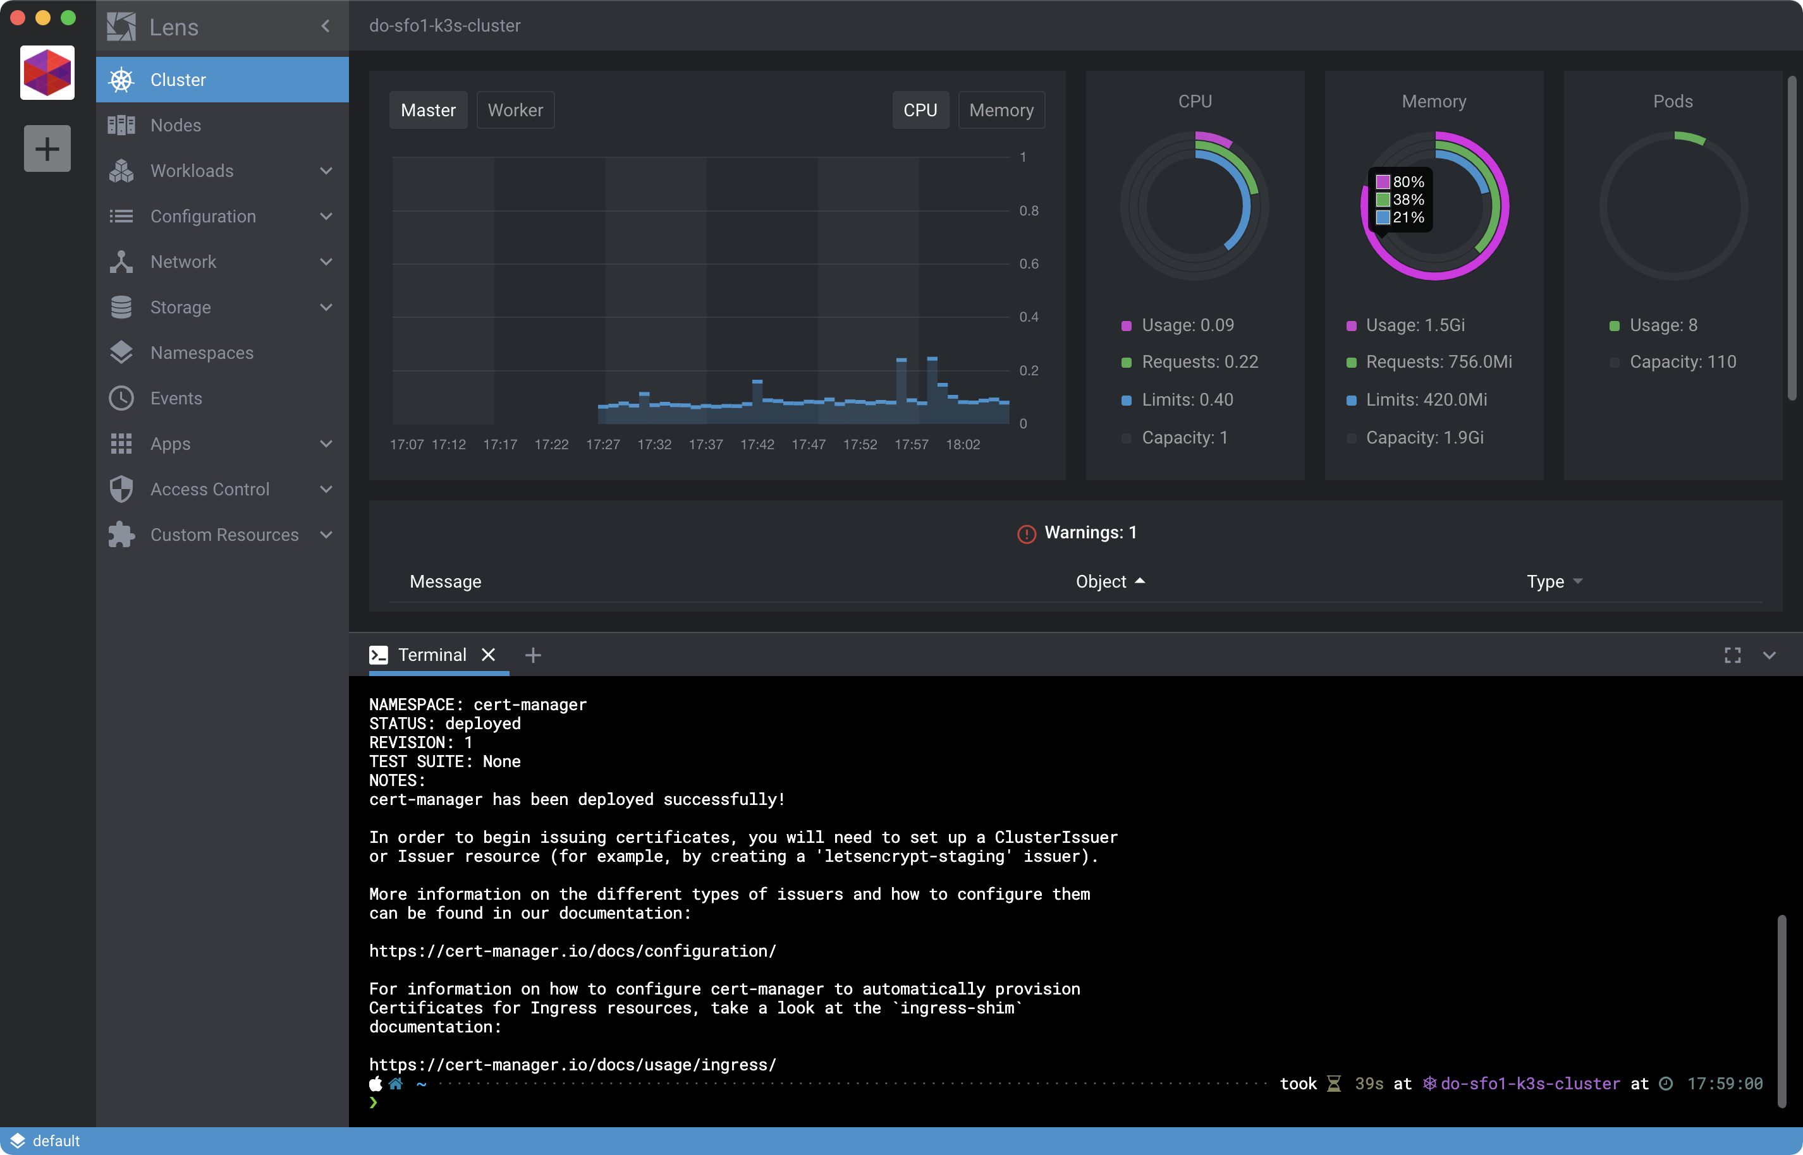The height and width of the screenshot is (1155, 1803).
Task: Expand the Custom Resources submenu chevron
Action: (x=326, y=535)
